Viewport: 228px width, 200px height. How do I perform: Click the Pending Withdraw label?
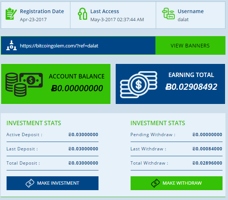[153, 135]
